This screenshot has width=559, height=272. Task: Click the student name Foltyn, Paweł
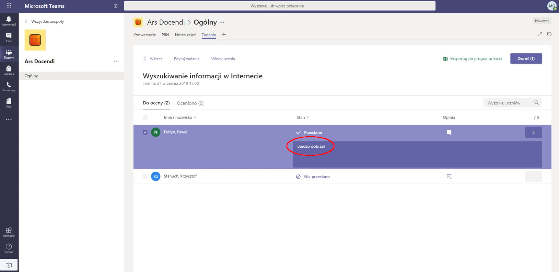click(176, 132)
